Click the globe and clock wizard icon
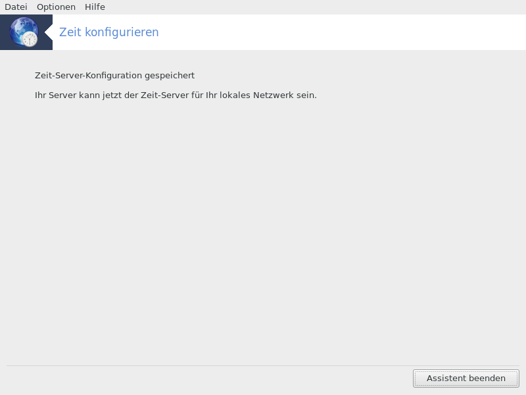This screenshot has height=395, width=526. tap(24, 32)
